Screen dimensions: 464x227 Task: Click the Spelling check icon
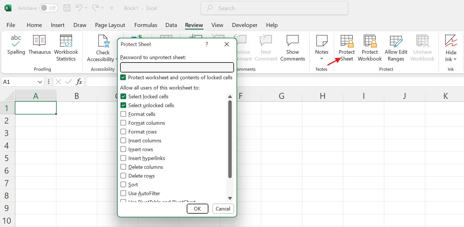16,41
